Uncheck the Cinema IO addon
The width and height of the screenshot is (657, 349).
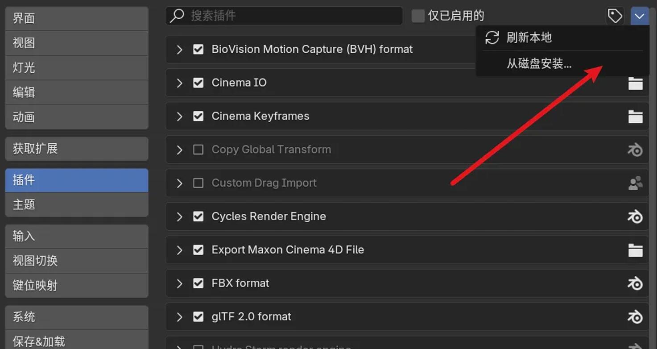tap(198, 83)
